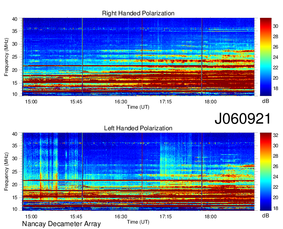Screen dimensions: 283x229
Task: Click the 35 MHz tick on upper plot
Action: 15,31
